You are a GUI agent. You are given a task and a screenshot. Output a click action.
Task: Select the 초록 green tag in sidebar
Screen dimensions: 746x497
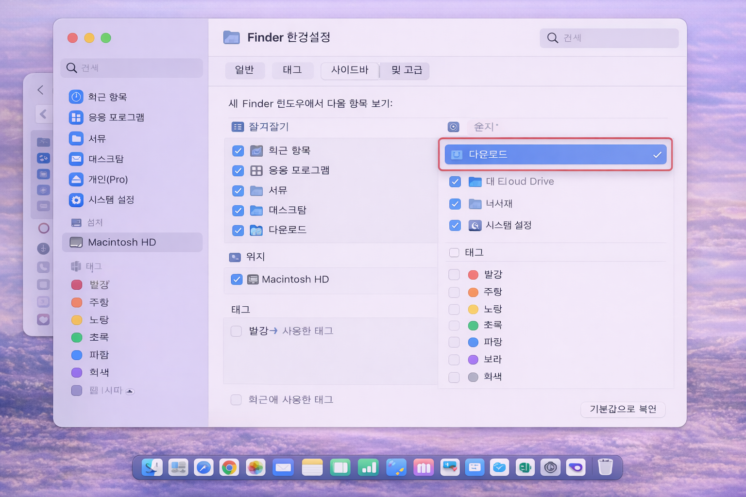point(91,337)
